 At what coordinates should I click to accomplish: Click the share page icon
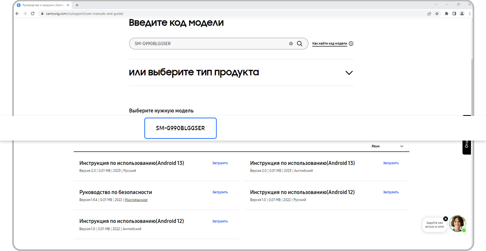click(429, 14)
